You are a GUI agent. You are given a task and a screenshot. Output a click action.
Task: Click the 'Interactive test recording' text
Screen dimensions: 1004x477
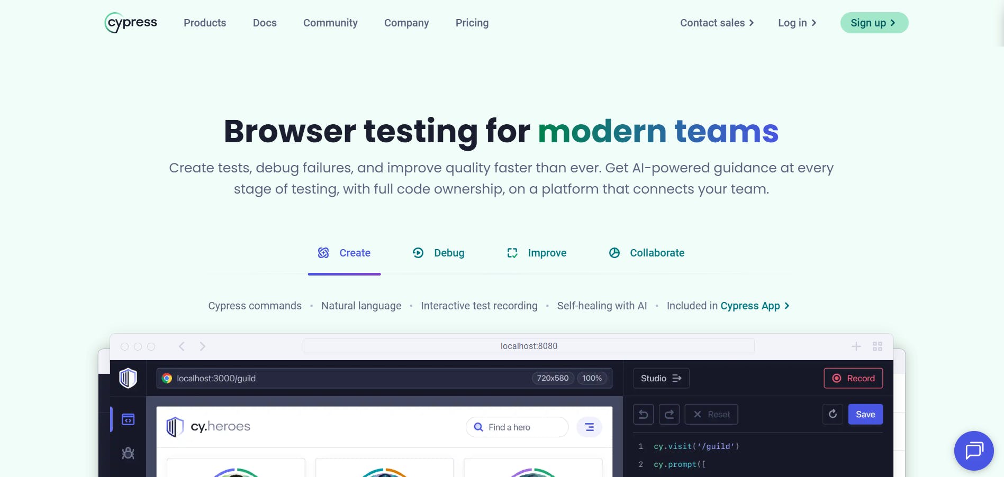(479, 306)
